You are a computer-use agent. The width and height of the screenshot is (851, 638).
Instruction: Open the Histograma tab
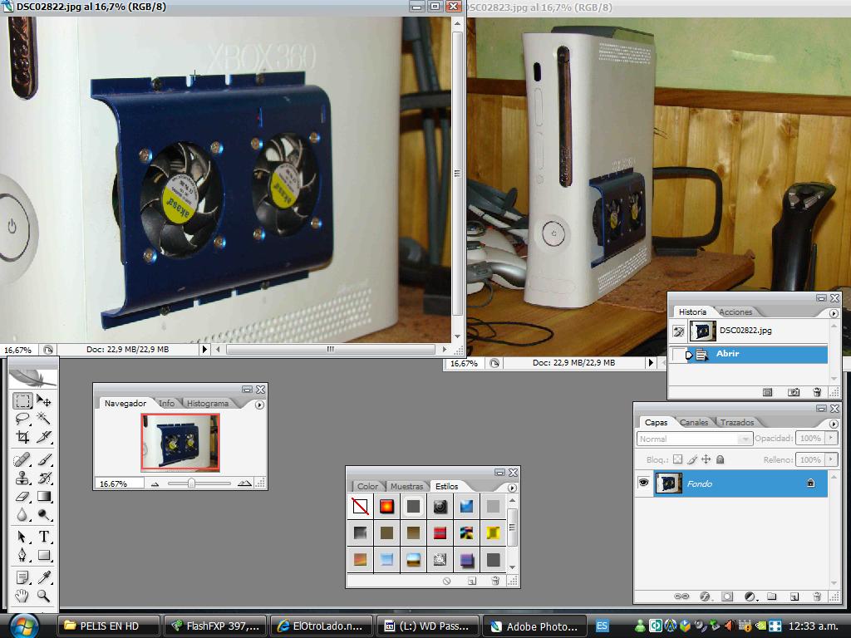(x=207, y=403)
